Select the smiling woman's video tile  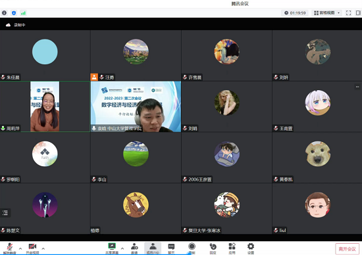pyautogui.click(x=45, y=106)
